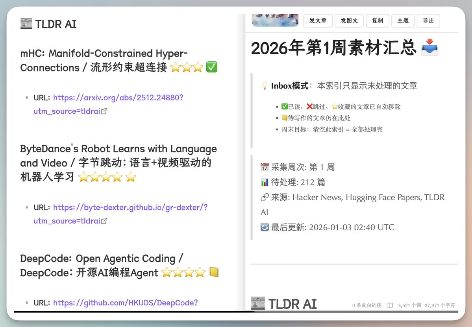Click the green check icon beside 已读 in the Inbox list
The image size is (472, 327).
[285, 107]
